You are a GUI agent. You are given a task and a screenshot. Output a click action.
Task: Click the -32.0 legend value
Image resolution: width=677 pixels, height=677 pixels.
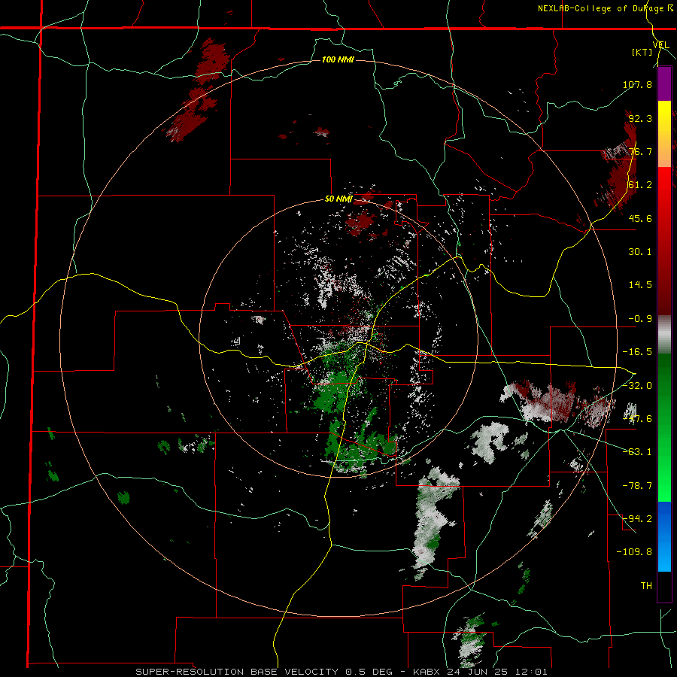(x=637, y=386)
